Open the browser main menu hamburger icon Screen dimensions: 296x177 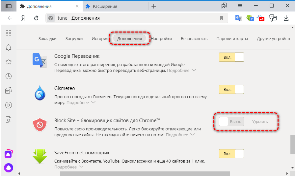point(240,6)
